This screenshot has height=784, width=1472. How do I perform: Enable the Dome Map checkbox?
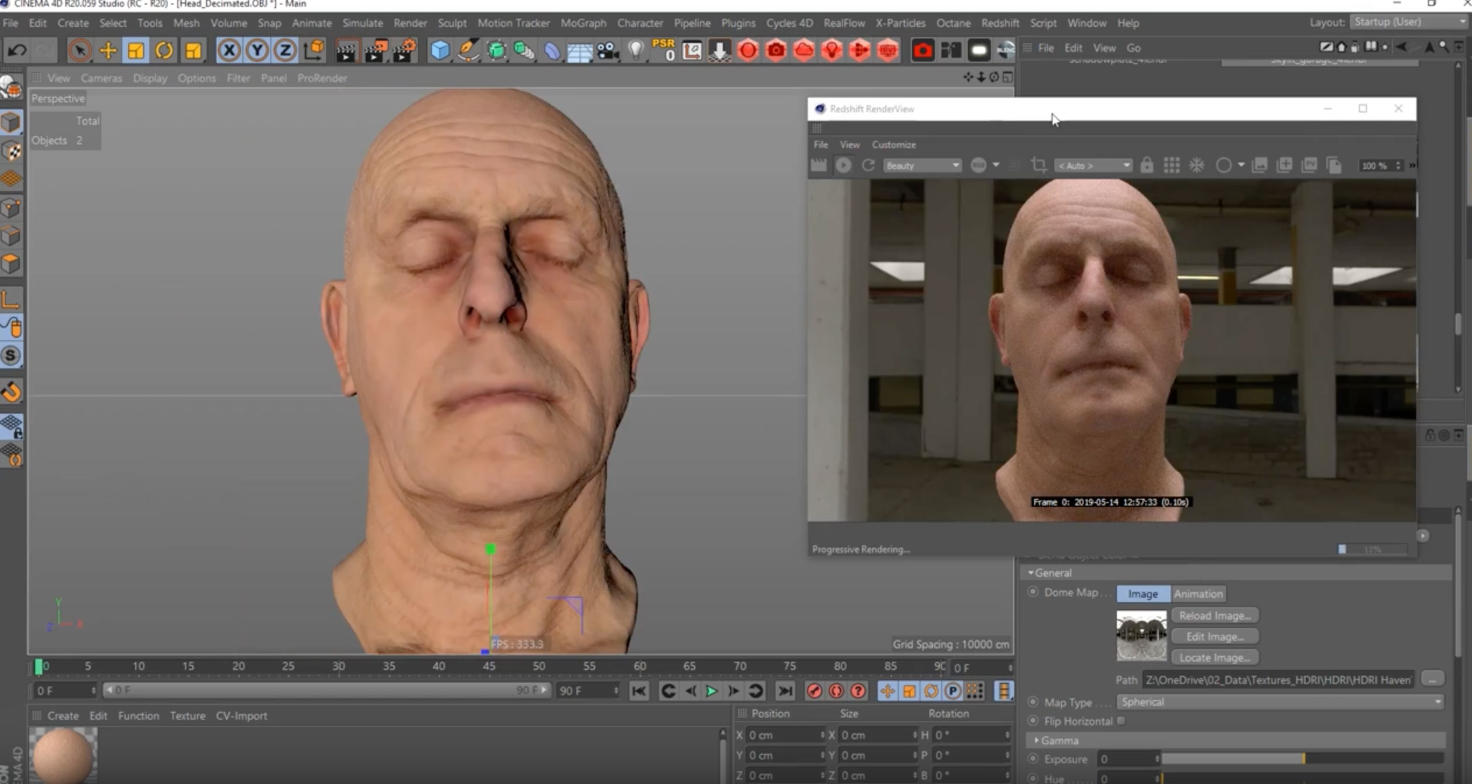[x=1036, y=593]
